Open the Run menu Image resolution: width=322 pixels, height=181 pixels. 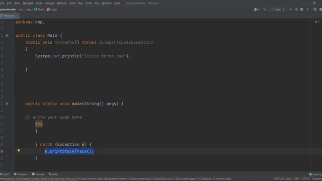80,3
